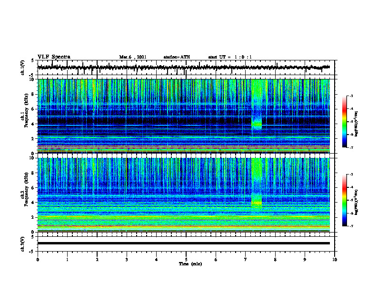Click the ch.1 Frequency (kHz) axis label
377x291 pixels.
pyautogui.click(x=25, y=110)
